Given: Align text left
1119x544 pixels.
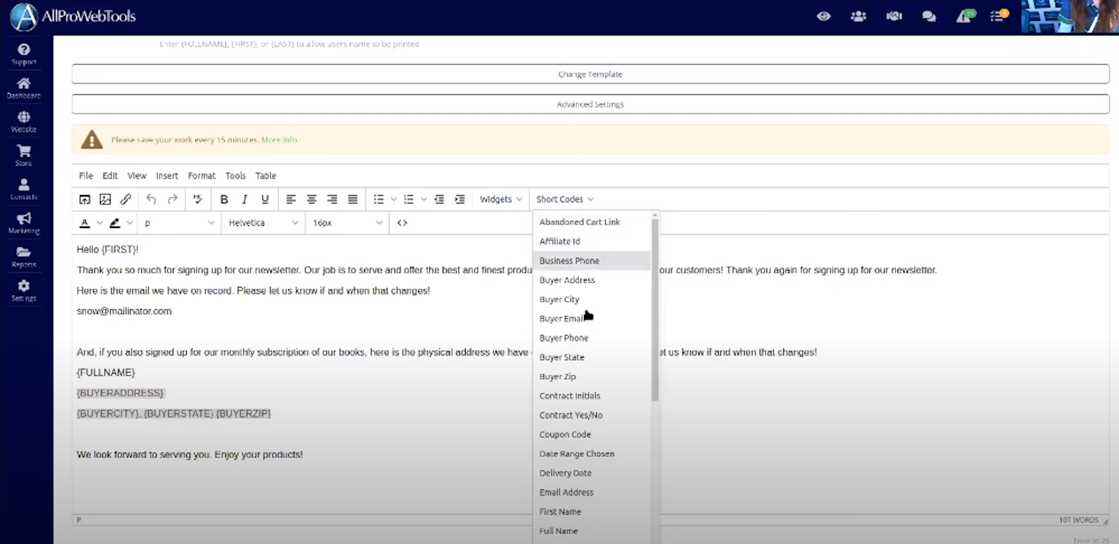Looking at the screenshot, I should click(x=291, y=199).
